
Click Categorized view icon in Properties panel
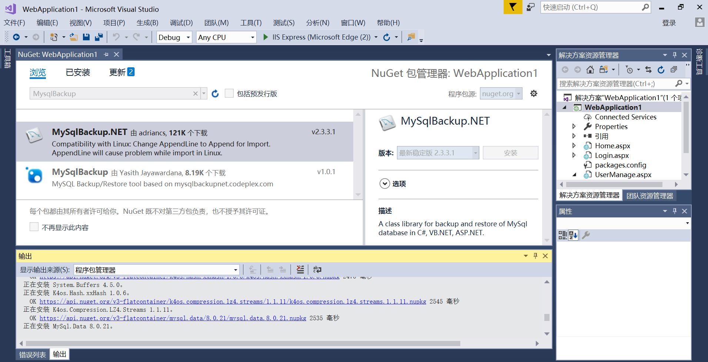click(563, 235)
